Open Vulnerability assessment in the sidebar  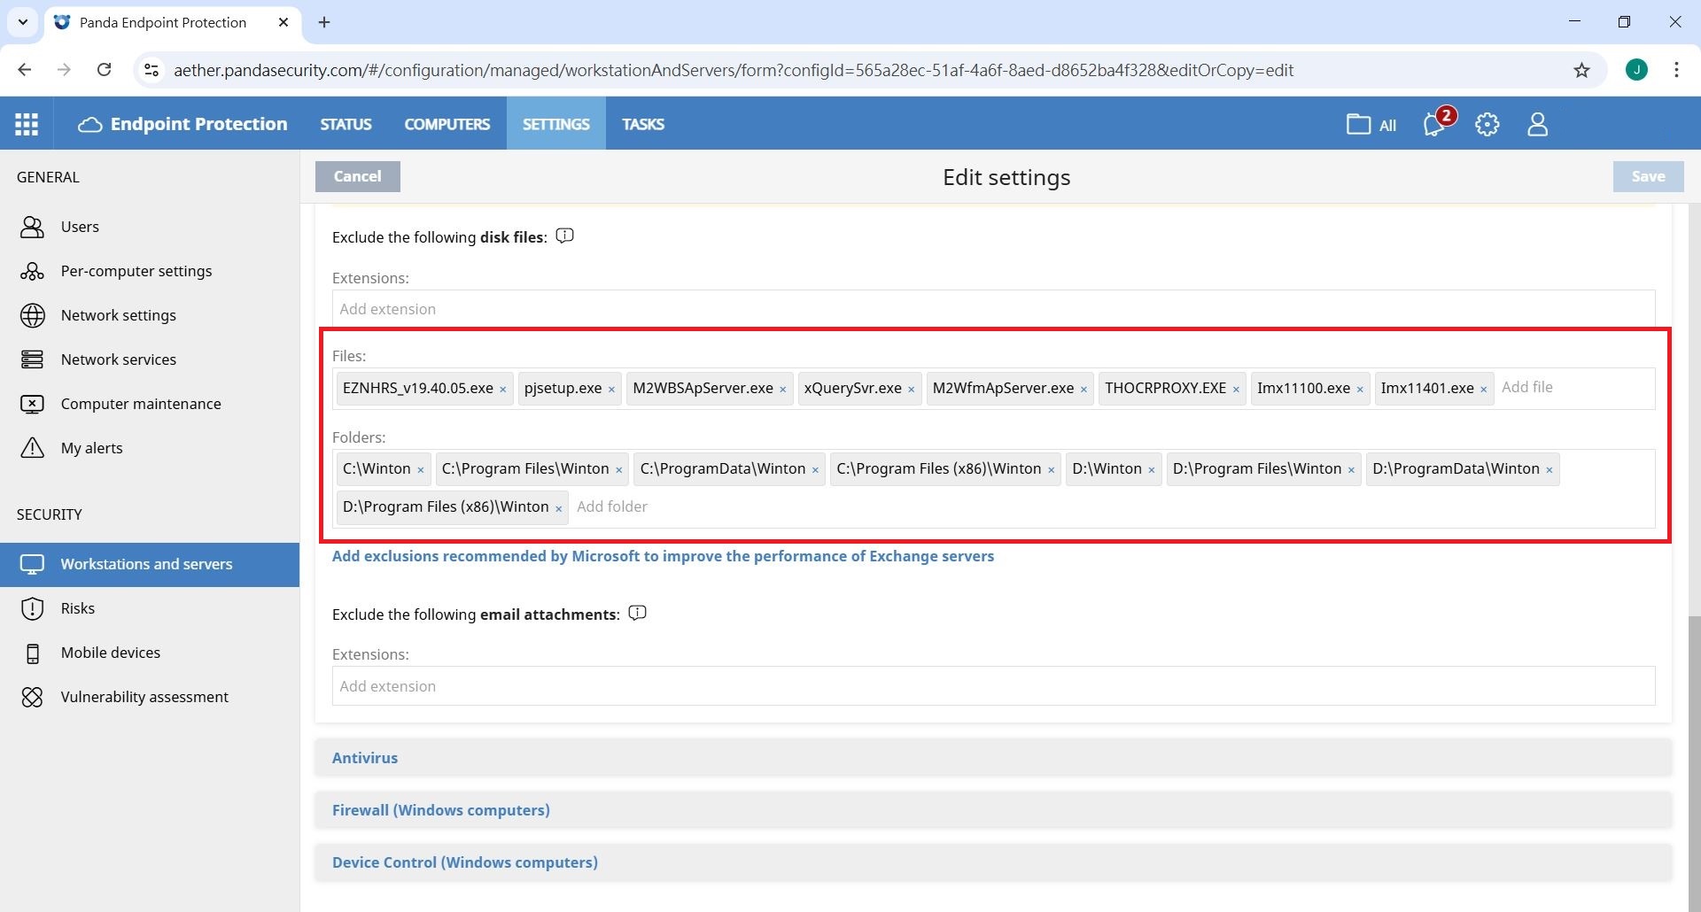(x=144, y=697)
